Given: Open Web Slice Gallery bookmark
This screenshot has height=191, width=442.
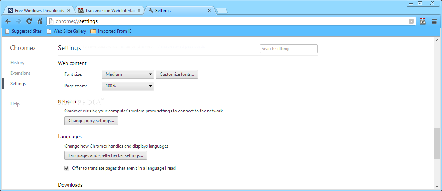Looking at the screenshot, I should tap(67, 31).
